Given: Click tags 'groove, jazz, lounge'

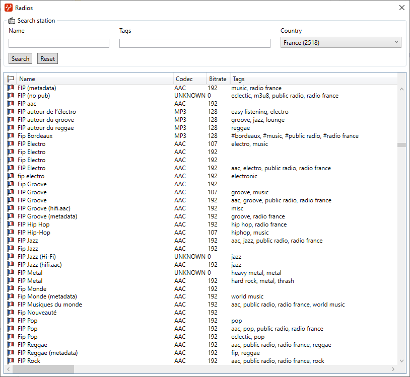Looking at the screenshot, I should [258, 120].
